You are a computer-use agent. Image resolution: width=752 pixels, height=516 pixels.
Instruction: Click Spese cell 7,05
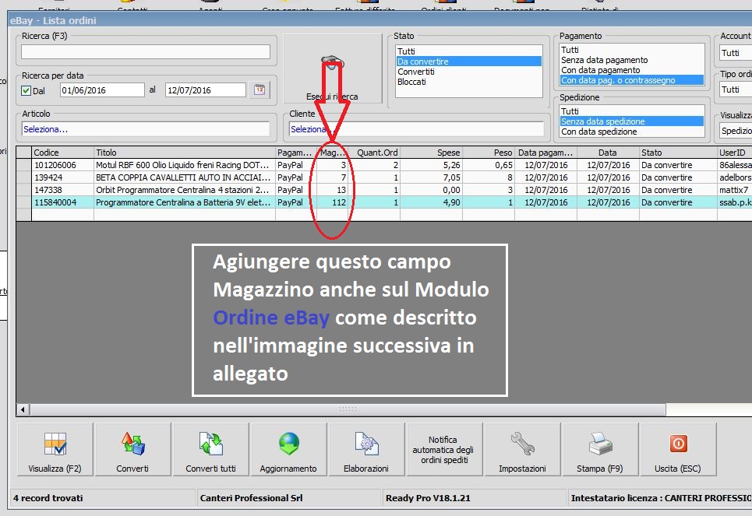point(431,177)
